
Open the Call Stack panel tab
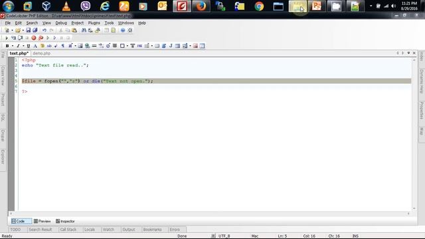point(68,230)
